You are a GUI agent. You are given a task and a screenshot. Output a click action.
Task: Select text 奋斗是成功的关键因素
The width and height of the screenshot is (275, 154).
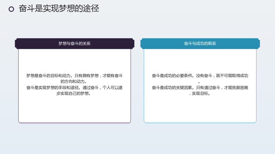[172, 88]
